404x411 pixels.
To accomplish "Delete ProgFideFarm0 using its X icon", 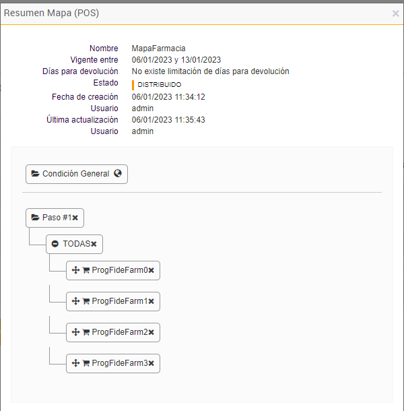I will coord(151,270).
